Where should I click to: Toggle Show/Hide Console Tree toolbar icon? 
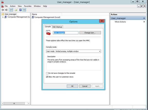pyautogui.click(x=11, y=10)
